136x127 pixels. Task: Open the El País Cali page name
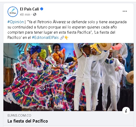tap(29, 9)
